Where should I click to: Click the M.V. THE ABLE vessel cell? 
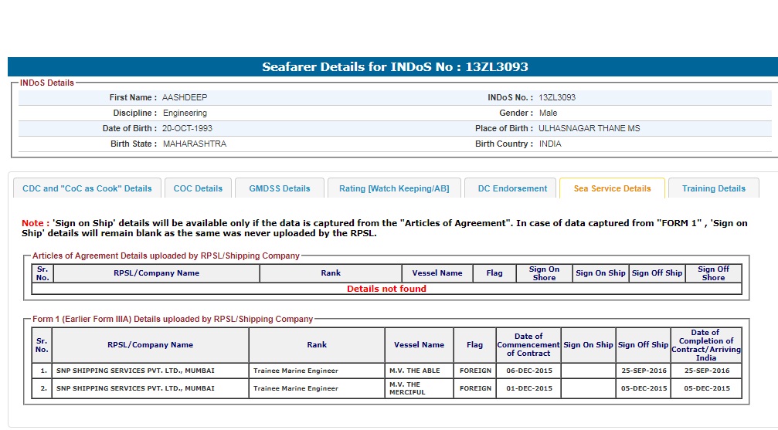point(415,371)
